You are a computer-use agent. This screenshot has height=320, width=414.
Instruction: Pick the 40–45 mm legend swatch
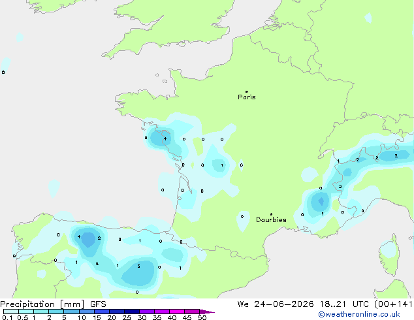coord(177,312)
